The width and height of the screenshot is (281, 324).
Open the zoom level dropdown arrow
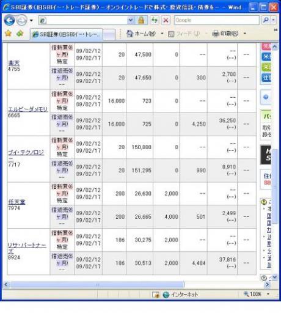(x=268, y=294)
